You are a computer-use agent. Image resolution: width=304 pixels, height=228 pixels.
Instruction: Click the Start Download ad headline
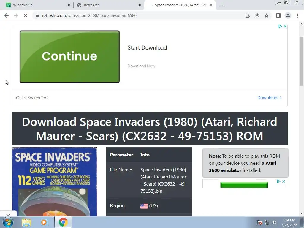click(147, 48)
